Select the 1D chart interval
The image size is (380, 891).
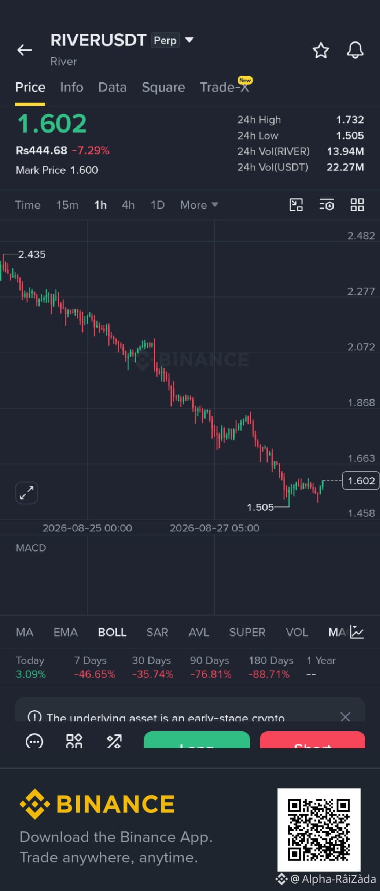(x=157, y=205)
